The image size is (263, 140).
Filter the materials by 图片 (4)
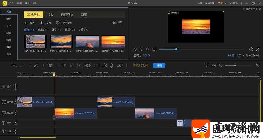(x=56, y=29)
